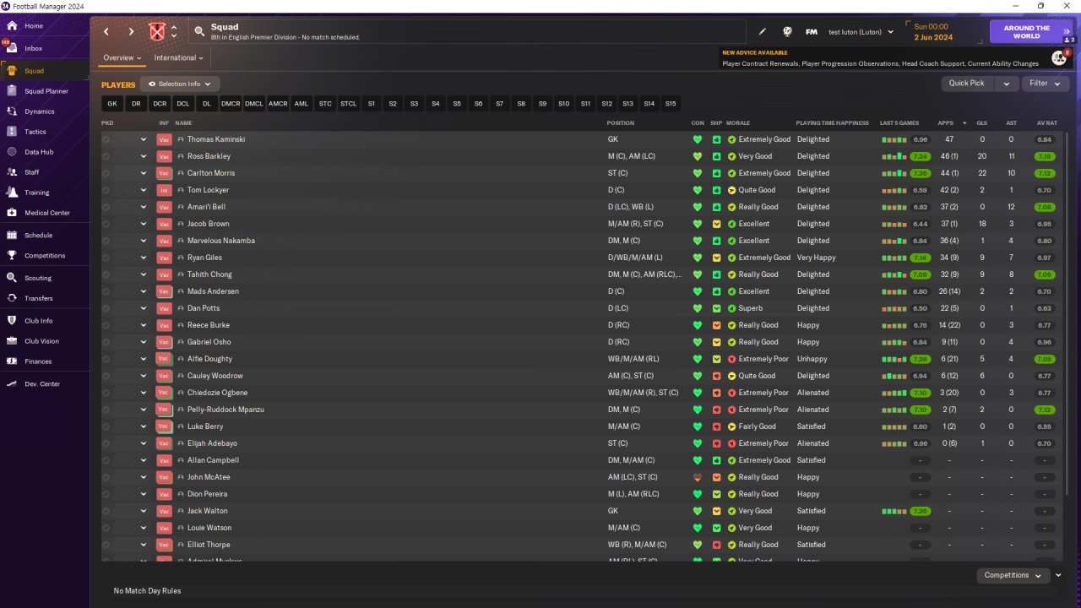Image resolution: width=1081 pixels, height=608 pixels.
Task: Open the Tactics screen
Action: [x=45, y=132]
